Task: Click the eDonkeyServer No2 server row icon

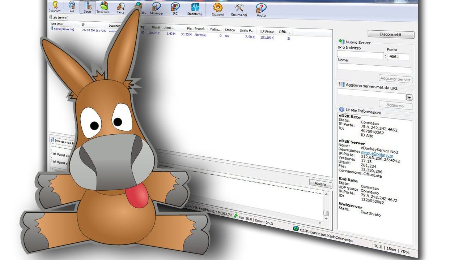Action: 52,29
